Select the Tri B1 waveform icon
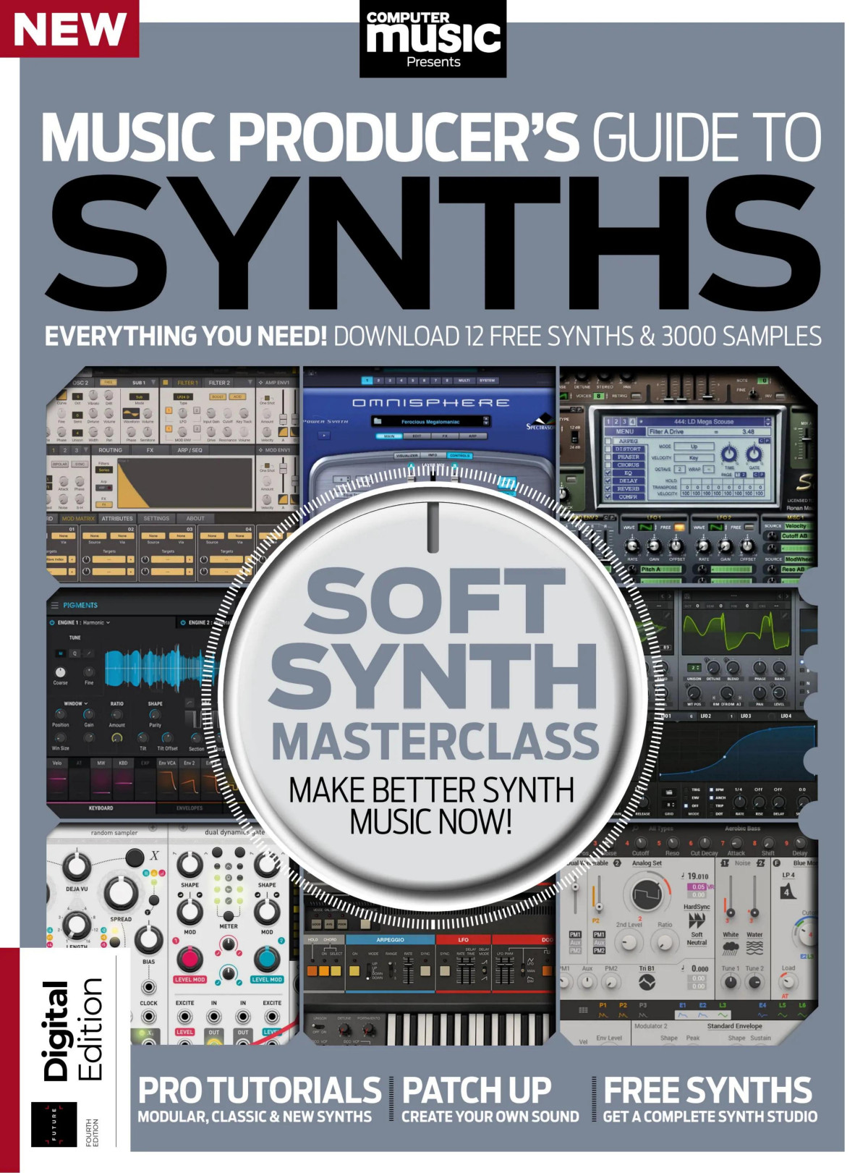This screenshot has height=1173, width=868. click(x=646, y=983)
